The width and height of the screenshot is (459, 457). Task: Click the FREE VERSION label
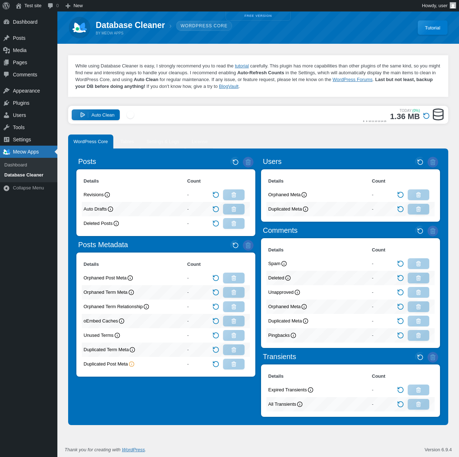coord(258,16)
